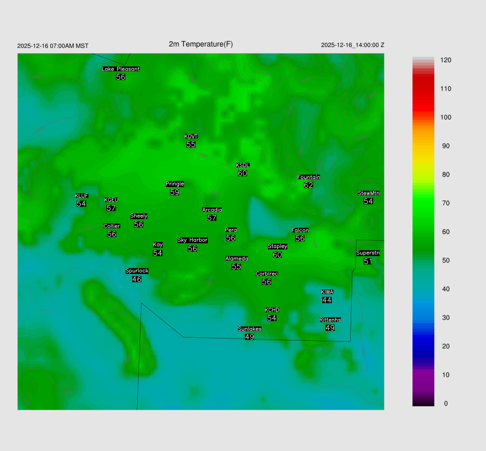Pick the Spurlock station temperature of 46
Viewport: 486px width, 451px height.
click(137, 279)
